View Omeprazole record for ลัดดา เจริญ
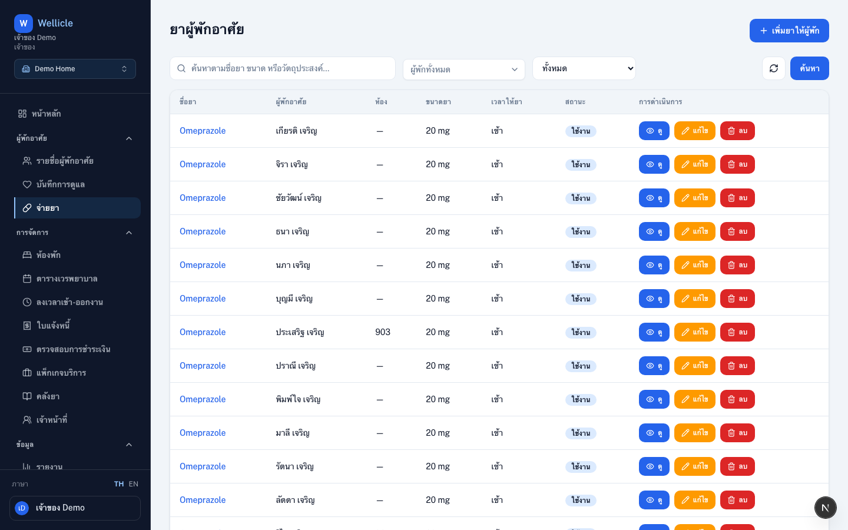 [654, 500]
